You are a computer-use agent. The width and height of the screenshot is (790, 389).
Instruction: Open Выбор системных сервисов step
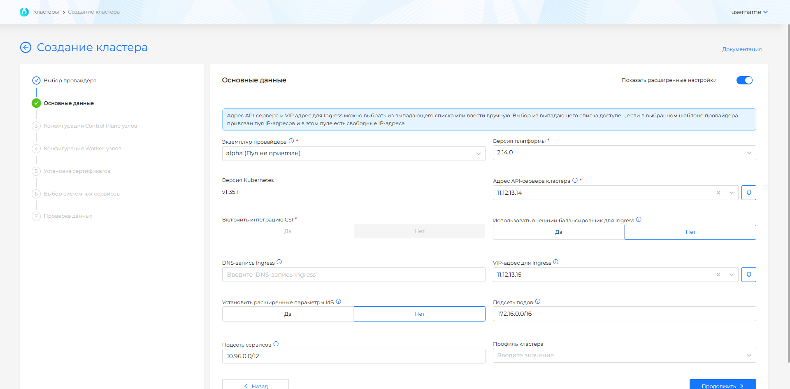pyautogui.click(x=81, y=193)
